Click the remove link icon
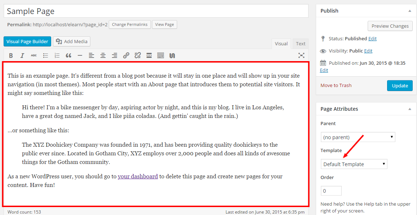Screen dimensions: 417x215 (x=138, y=55)
